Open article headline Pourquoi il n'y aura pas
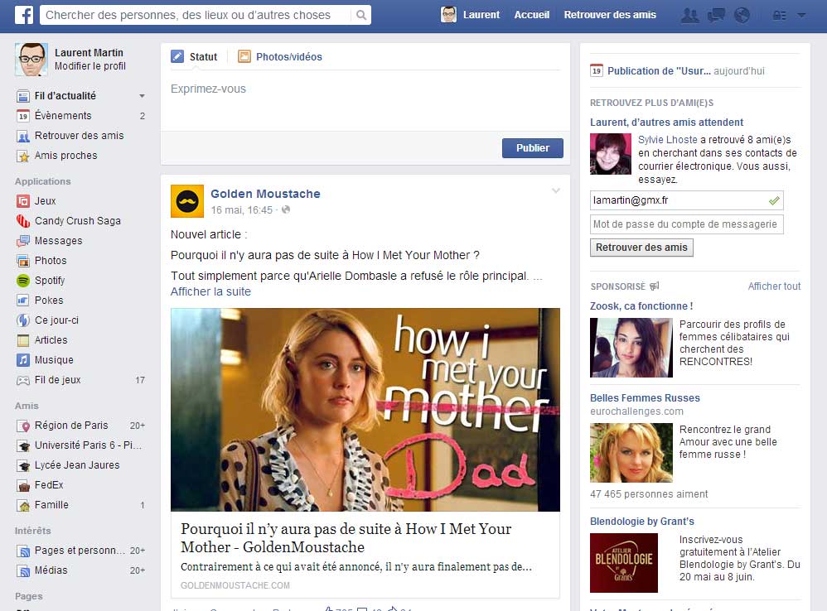Image resolution: width=827 pixels, height=611 pixels. click(x=346, y=538)
